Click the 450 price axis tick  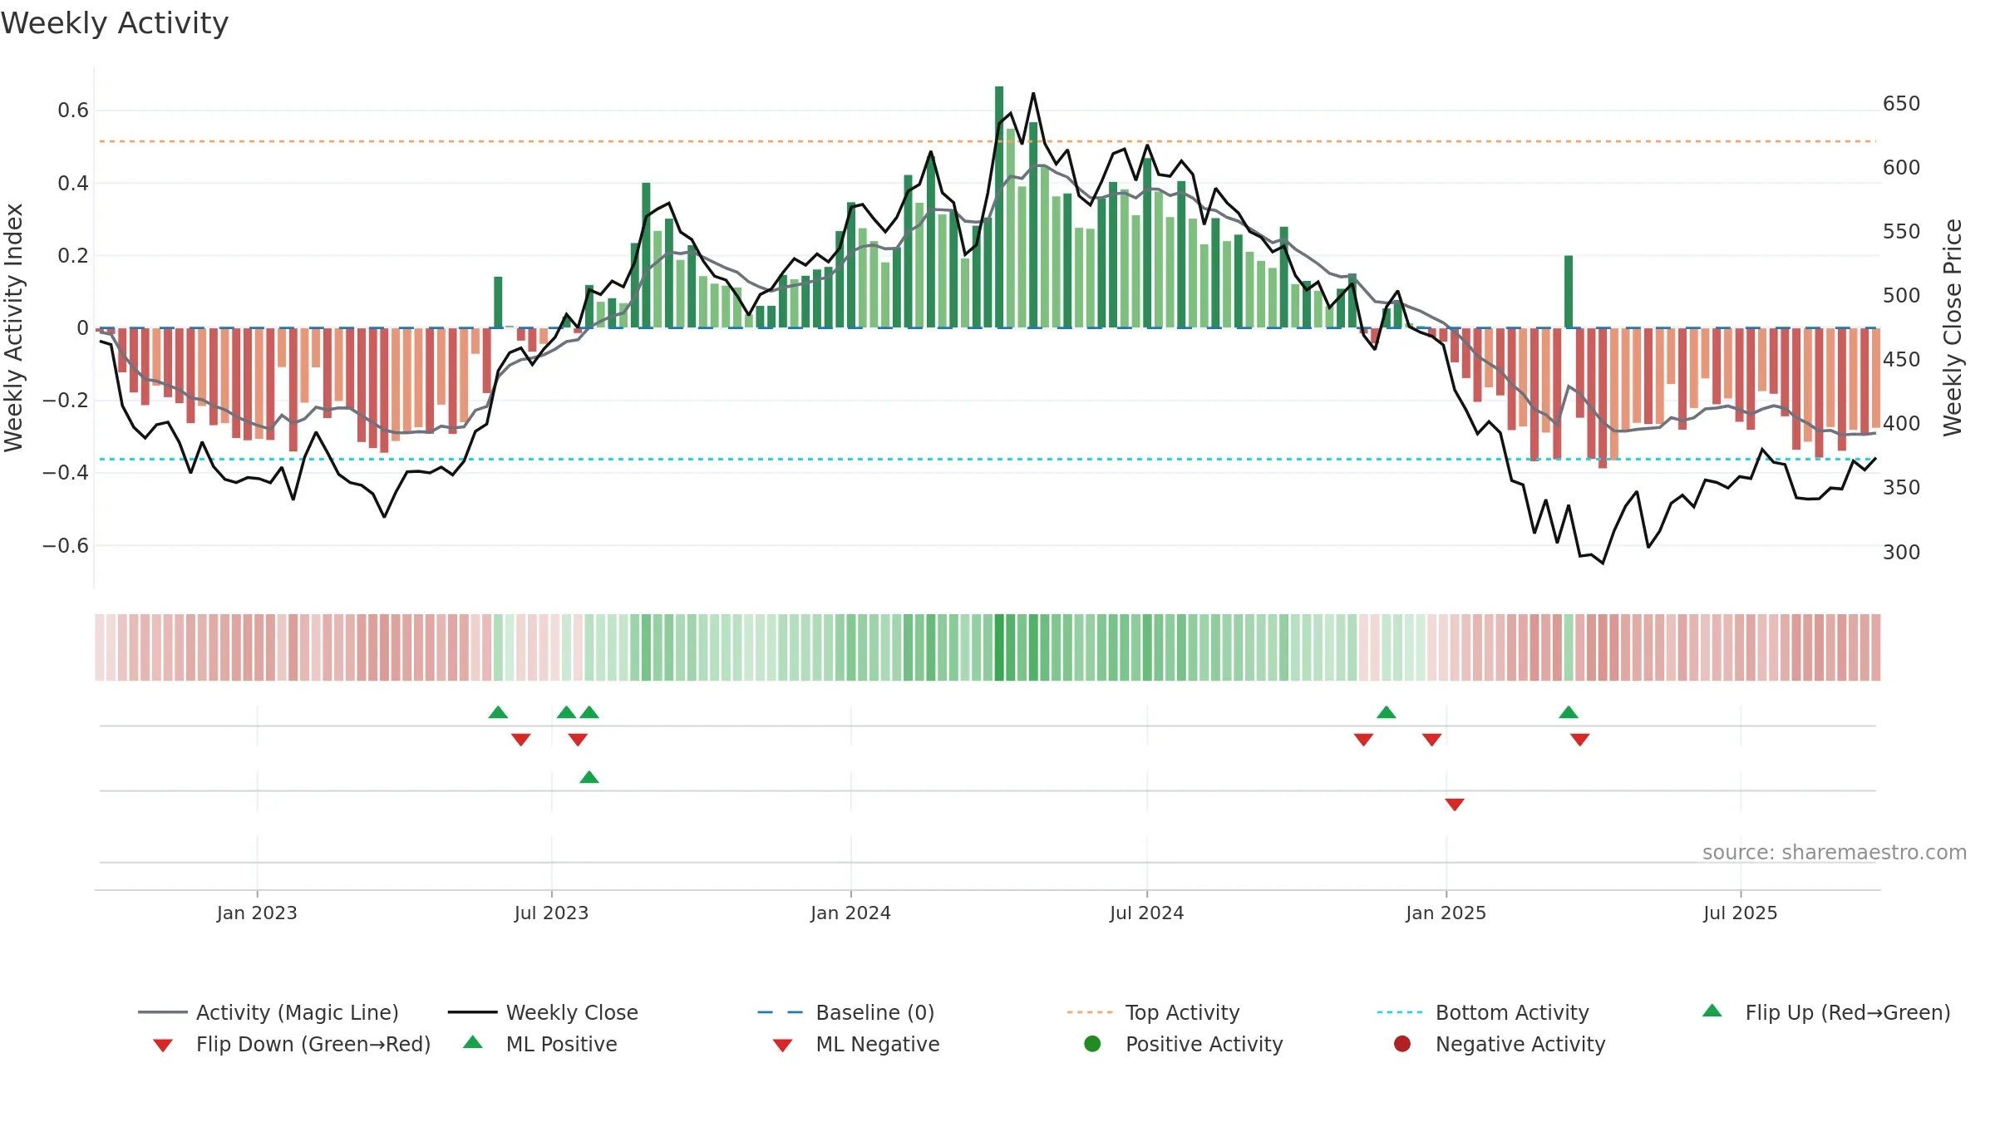(x=1901, y=360)
